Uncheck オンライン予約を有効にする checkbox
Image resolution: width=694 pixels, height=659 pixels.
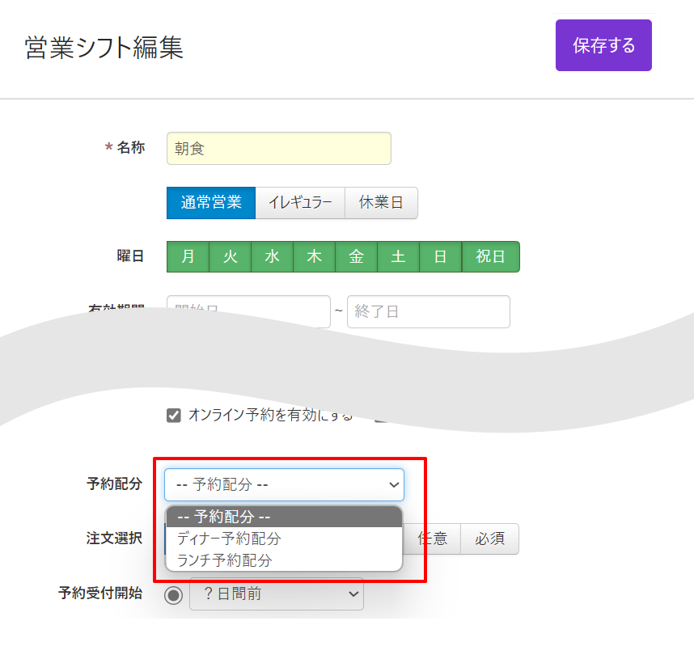pos(173,416)
